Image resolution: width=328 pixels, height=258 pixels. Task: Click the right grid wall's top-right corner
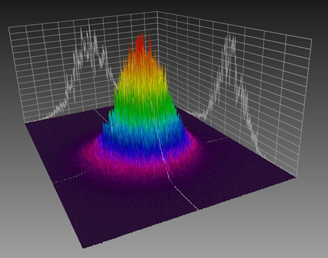pyautogui.click(x=311, y=40)
